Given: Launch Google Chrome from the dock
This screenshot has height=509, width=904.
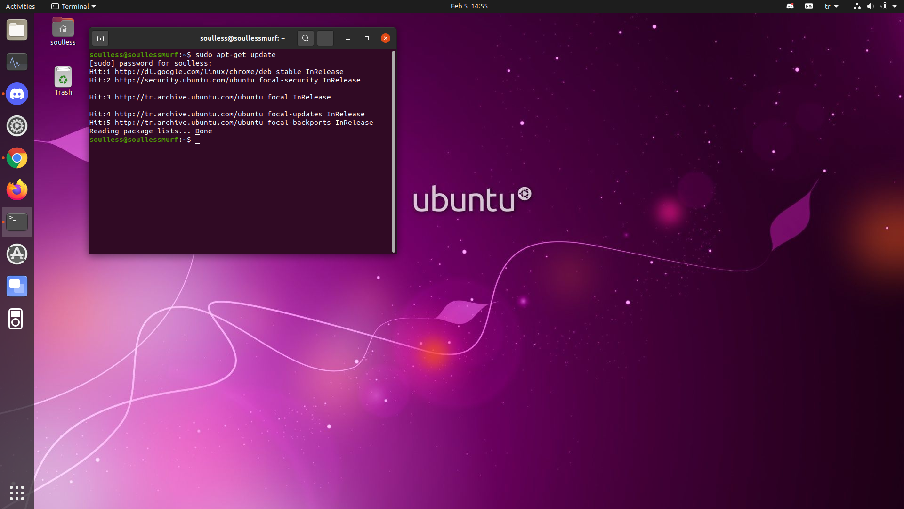Looking at the screenshot, I should pyautogui.click(x=17, y=158).
